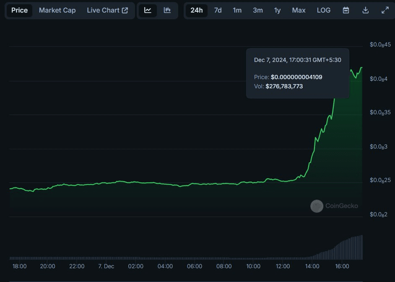Viewport: 395px width, 282px height.
Task: Click the 14:00 time axis label
Action: pos(312,266)
